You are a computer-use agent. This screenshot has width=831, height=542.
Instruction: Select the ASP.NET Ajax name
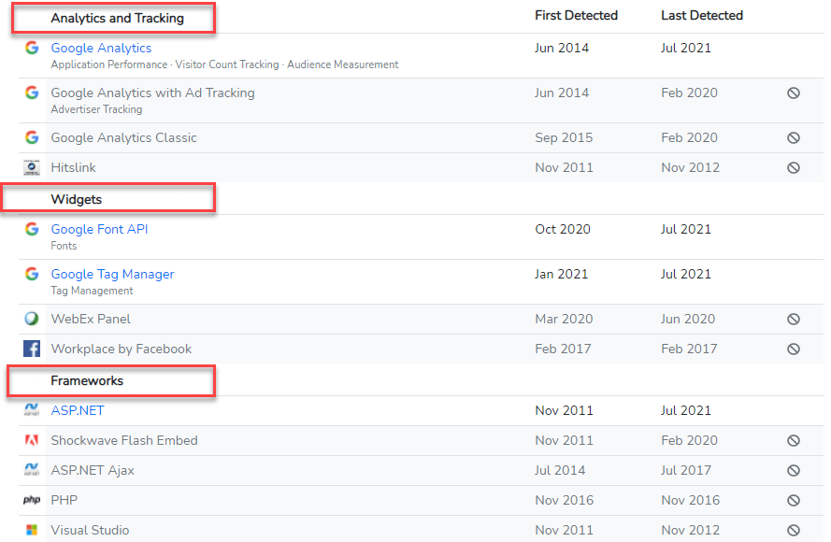(93, 470)
